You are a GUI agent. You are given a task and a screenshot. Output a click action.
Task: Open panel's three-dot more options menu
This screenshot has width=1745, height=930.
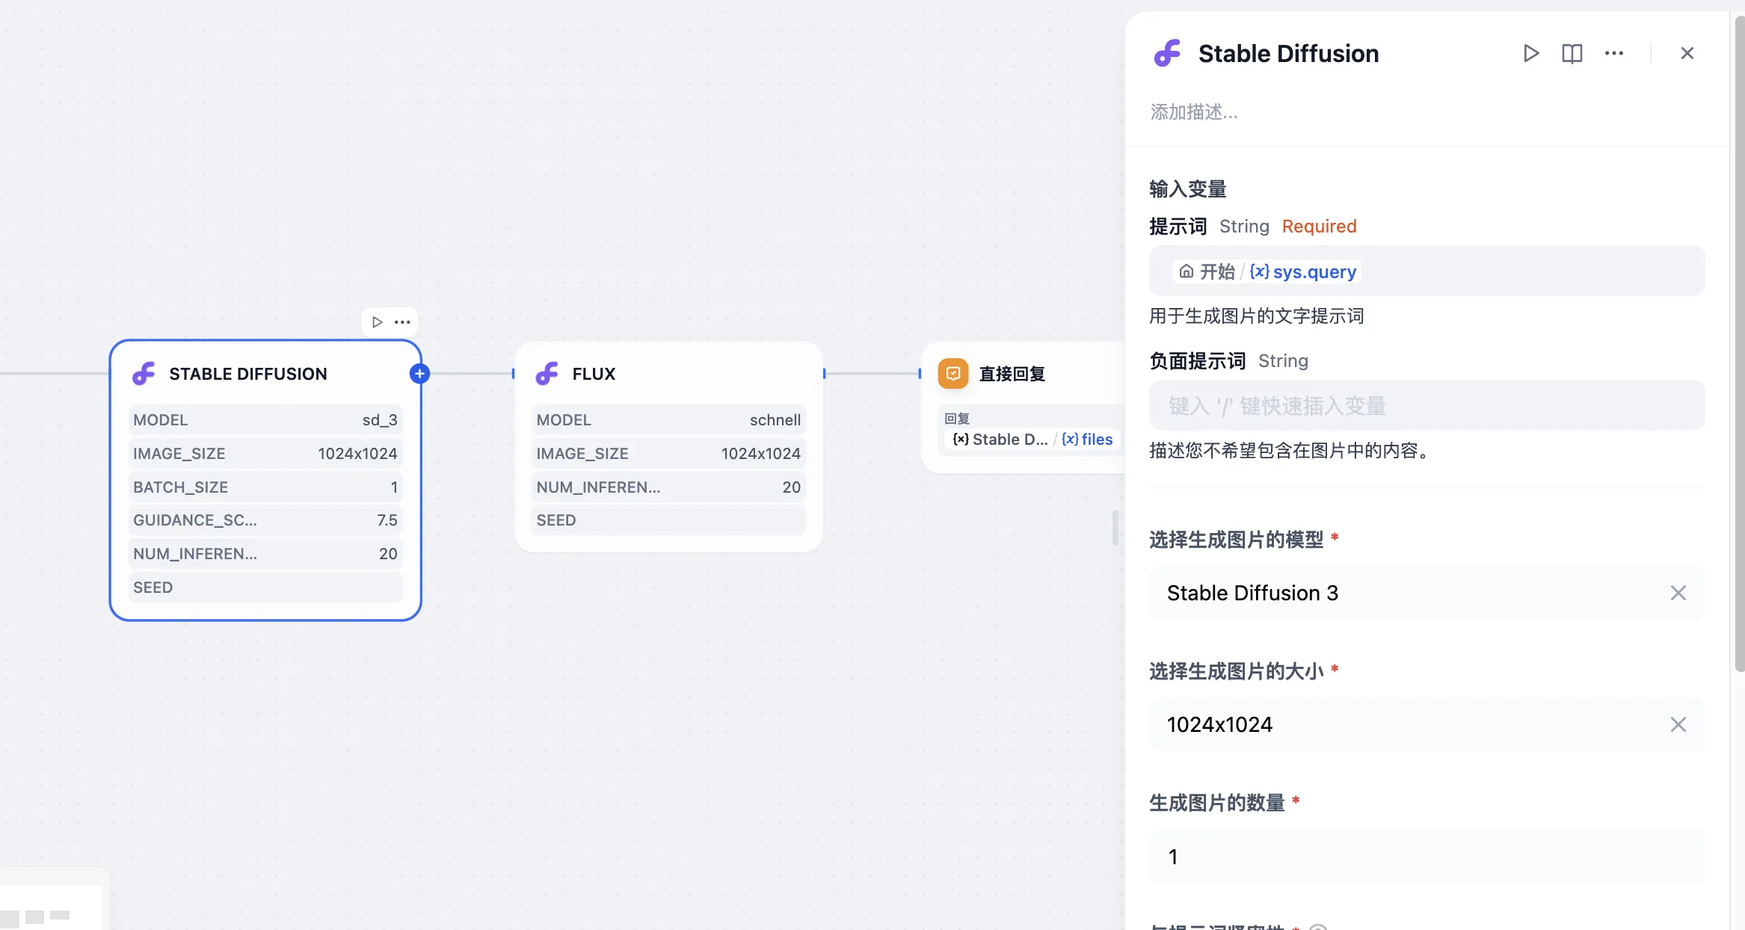tap(1613, 53)
